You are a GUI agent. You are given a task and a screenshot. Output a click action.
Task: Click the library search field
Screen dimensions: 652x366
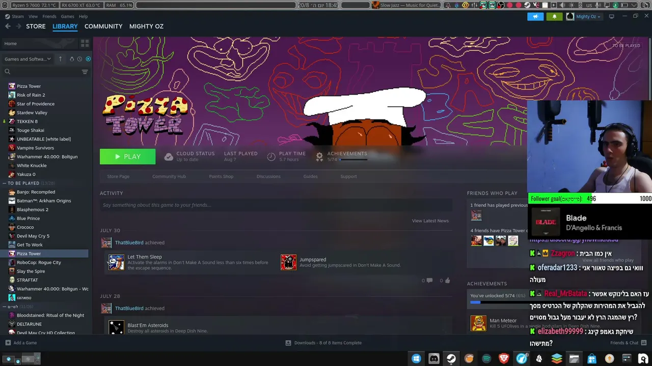tap(42, 72)
